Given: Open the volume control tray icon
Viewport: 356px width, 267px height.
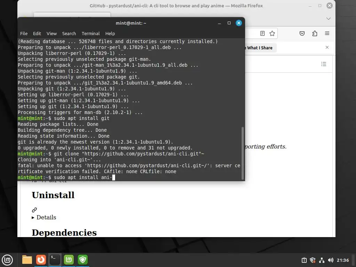Looking at the screenshot, I should click(x=331, y=260).
